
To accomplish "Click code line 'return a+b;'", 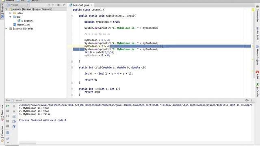I will click(x=92, y=92).
